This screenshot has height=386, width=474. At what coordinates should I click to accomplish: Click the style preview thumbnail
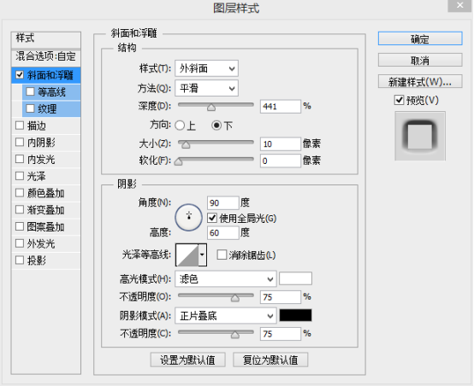[420, 136]
